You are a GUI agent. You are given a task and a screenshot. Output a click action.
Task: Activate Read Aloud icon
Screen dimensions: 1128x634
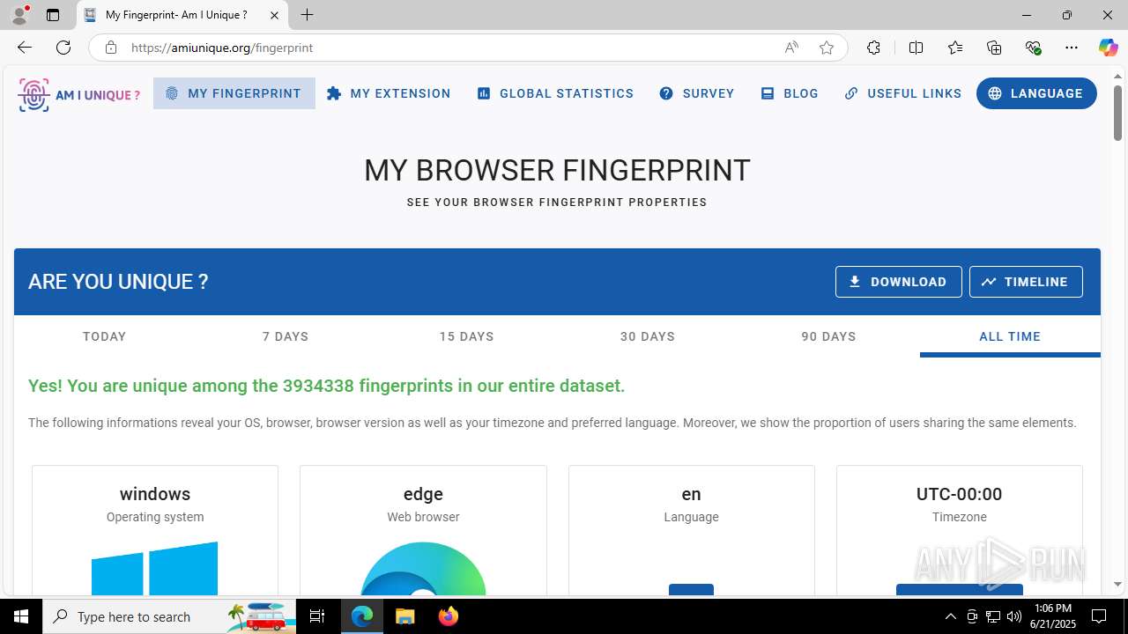[x=791, y=48]
